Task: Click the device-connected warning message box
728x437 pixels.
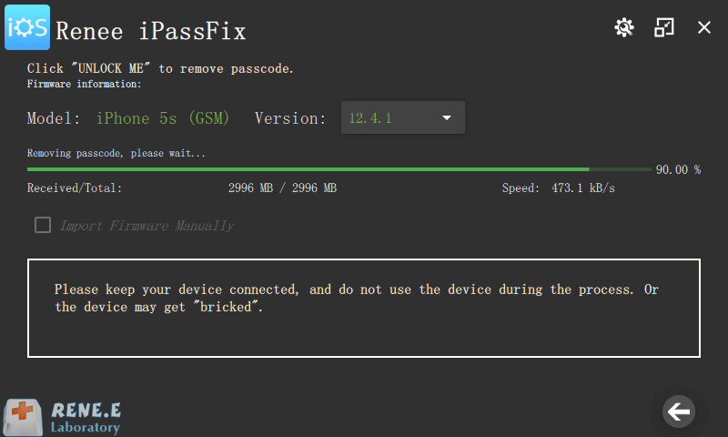Action: click(363, 308)
